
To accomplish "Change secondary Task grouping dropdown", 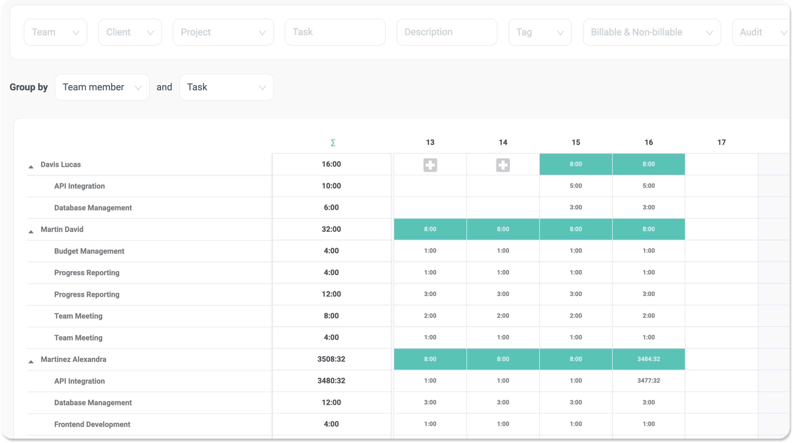I will pyautogui.click(x=226, y=87).
